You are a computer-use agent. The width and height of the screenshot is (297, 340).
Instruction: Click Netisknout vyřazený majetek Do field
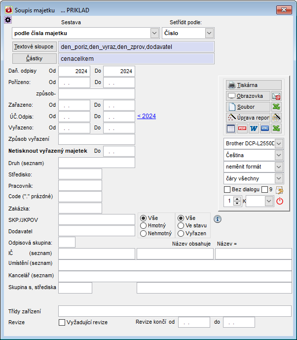119,151
